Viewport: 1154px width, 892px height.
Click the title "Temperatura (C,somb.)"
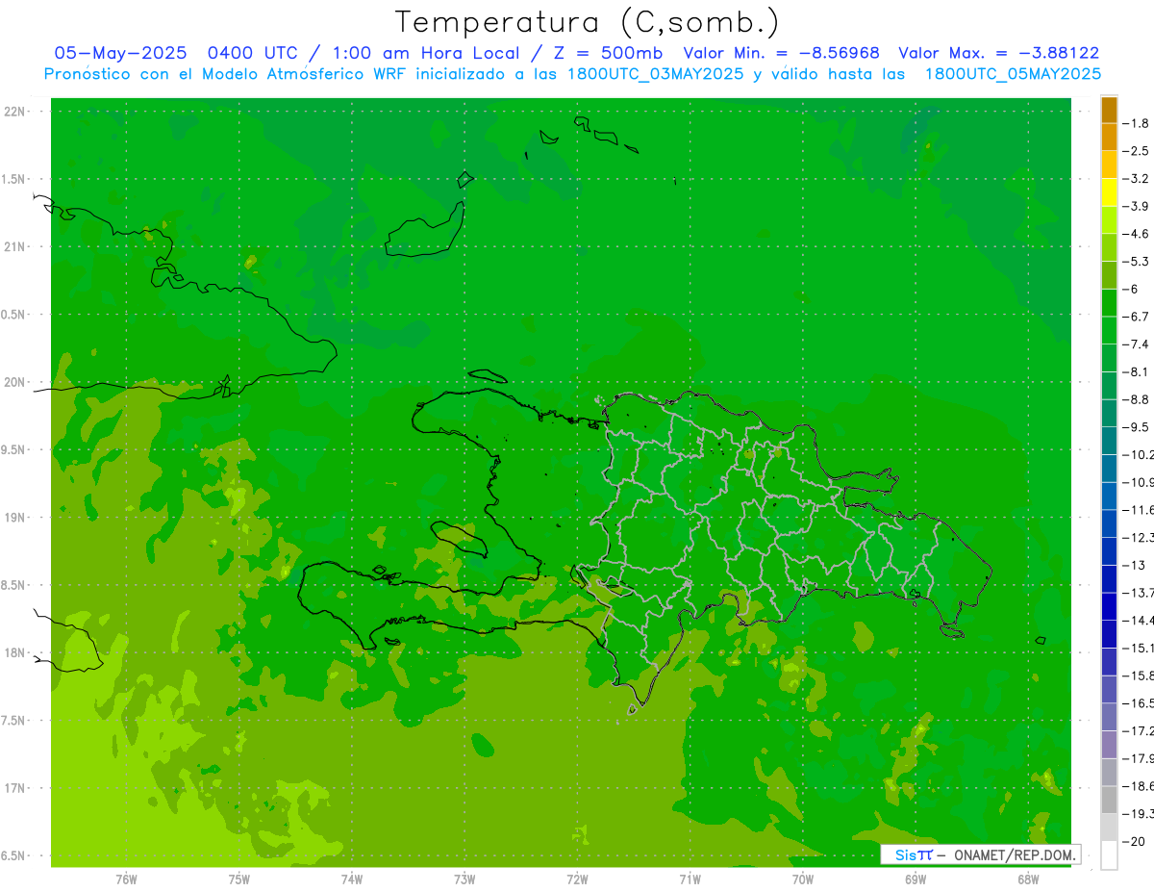click(x=587, y=23)
